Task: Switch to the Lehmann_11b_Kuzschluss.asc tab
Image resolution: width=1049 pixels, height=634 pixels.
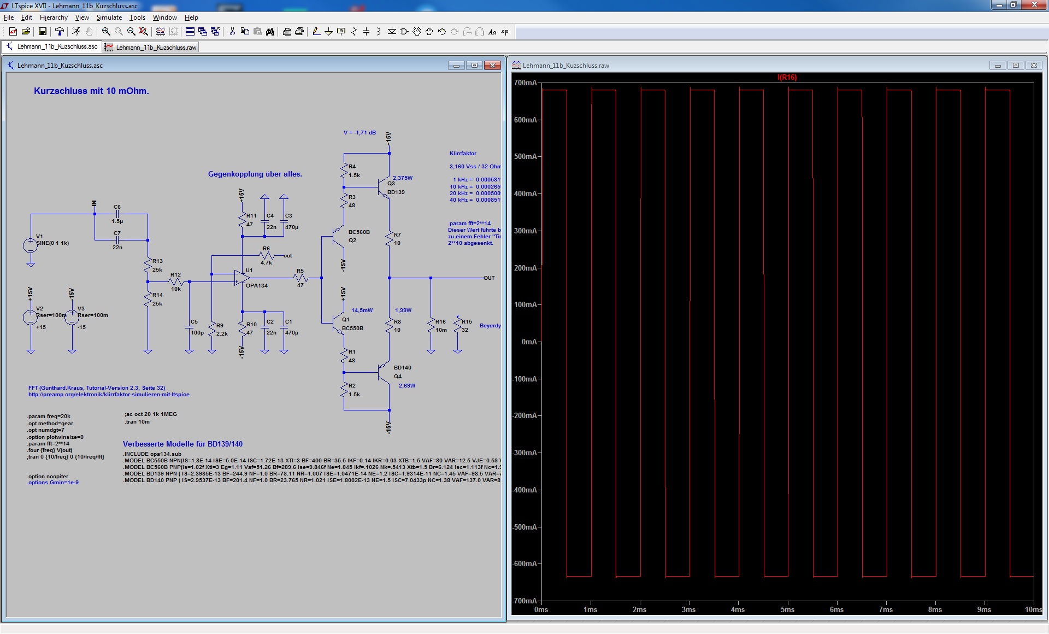Action: (x=52, y=46)
